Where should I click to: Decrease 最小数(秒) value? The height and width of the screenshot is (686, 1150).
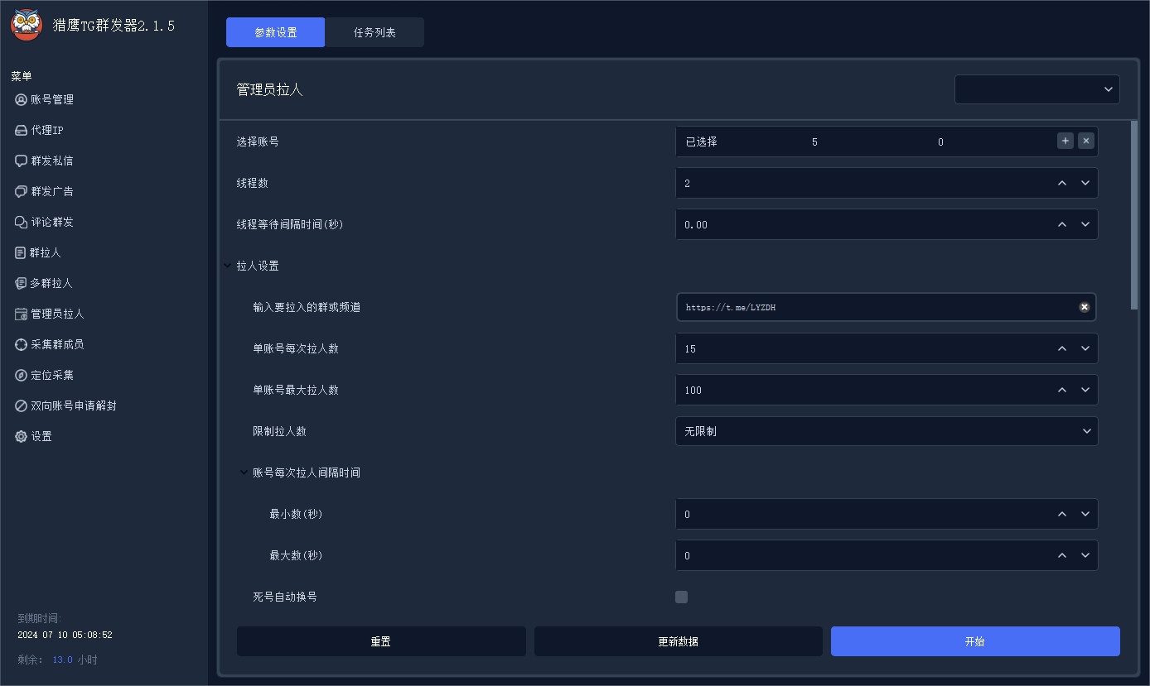point(1085,514)
